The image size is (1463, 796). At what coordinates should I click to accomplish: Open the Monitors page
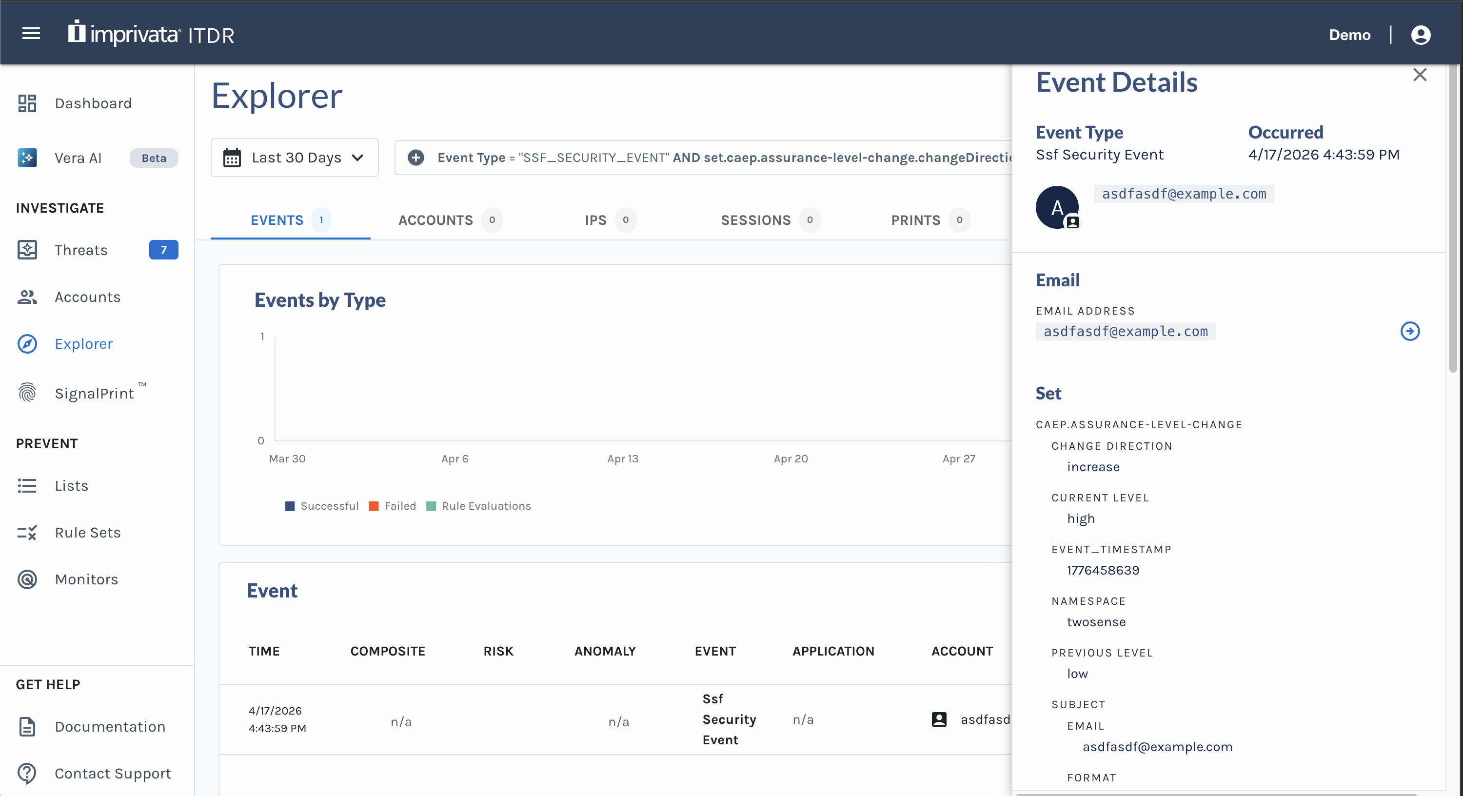(x=86, y=579)
